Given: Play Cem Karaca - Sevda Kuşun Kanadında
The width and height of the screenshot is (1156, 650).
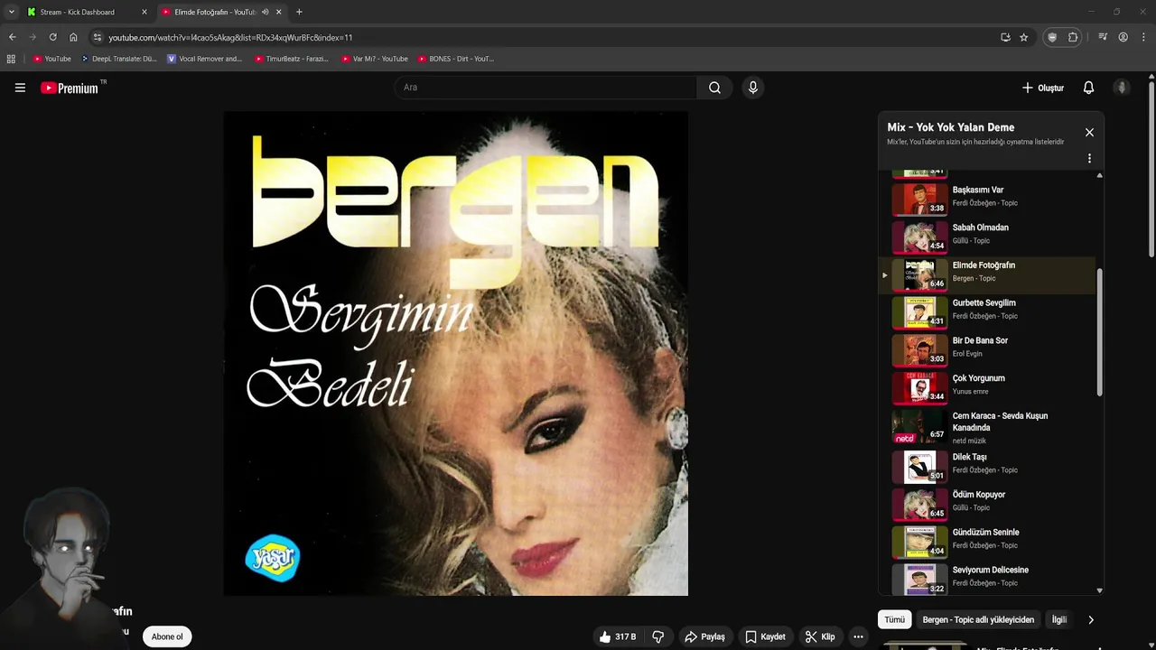Looking at the screenshot, I should (x=989, y=427).
